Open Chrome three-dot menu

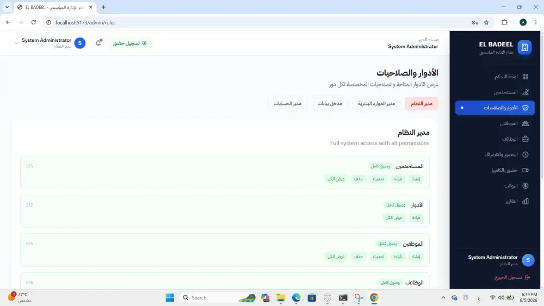pos(536,22)
